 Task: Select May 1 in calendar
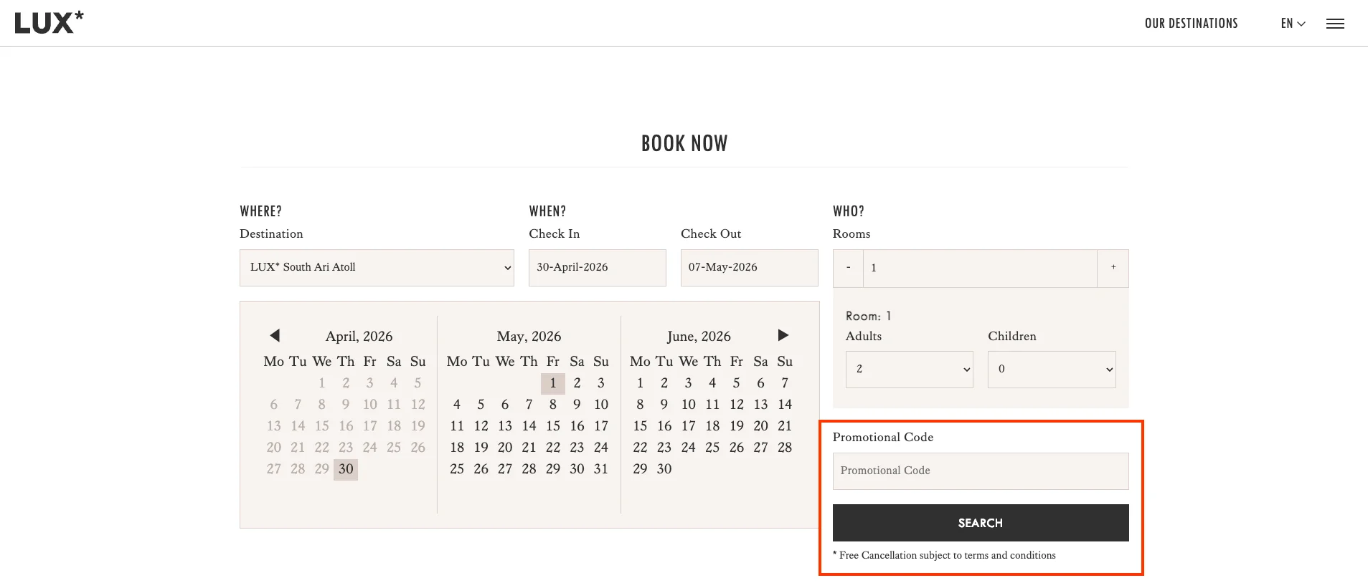[553, 383]
